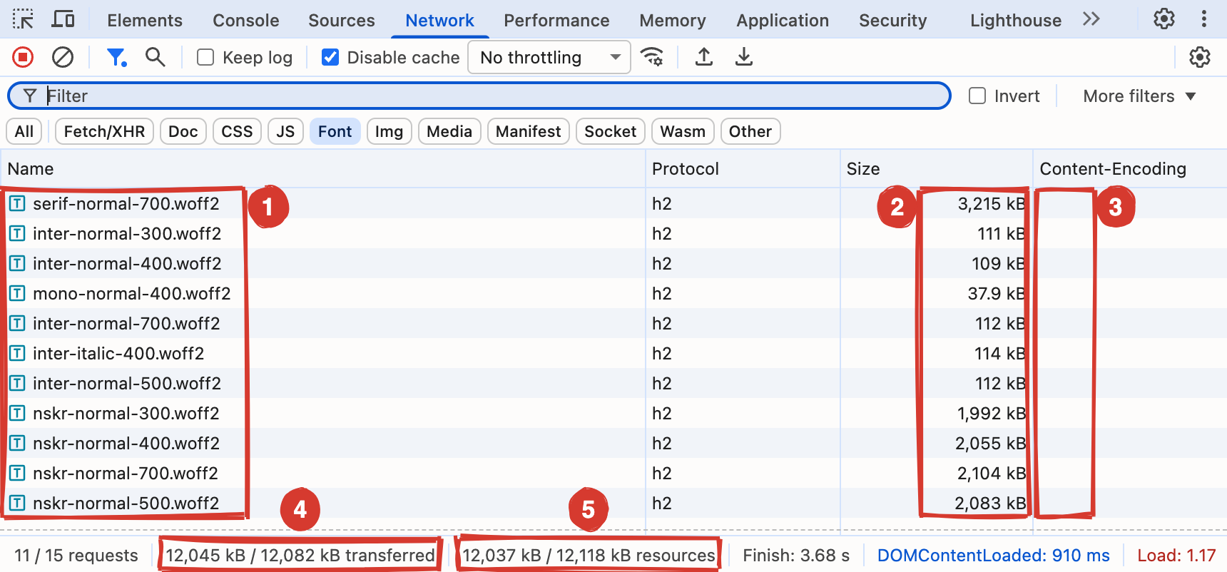Screen dimensions: 1227x572
Task: Tick the Invert filter checkbox
Action: (x=977, y=96)
